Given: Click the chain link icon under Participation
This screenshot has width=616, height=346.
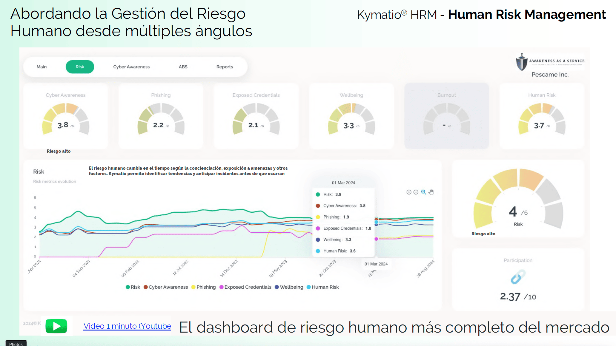Looking at the screenshot, I should pyautogui.click(x=518, y=277).
